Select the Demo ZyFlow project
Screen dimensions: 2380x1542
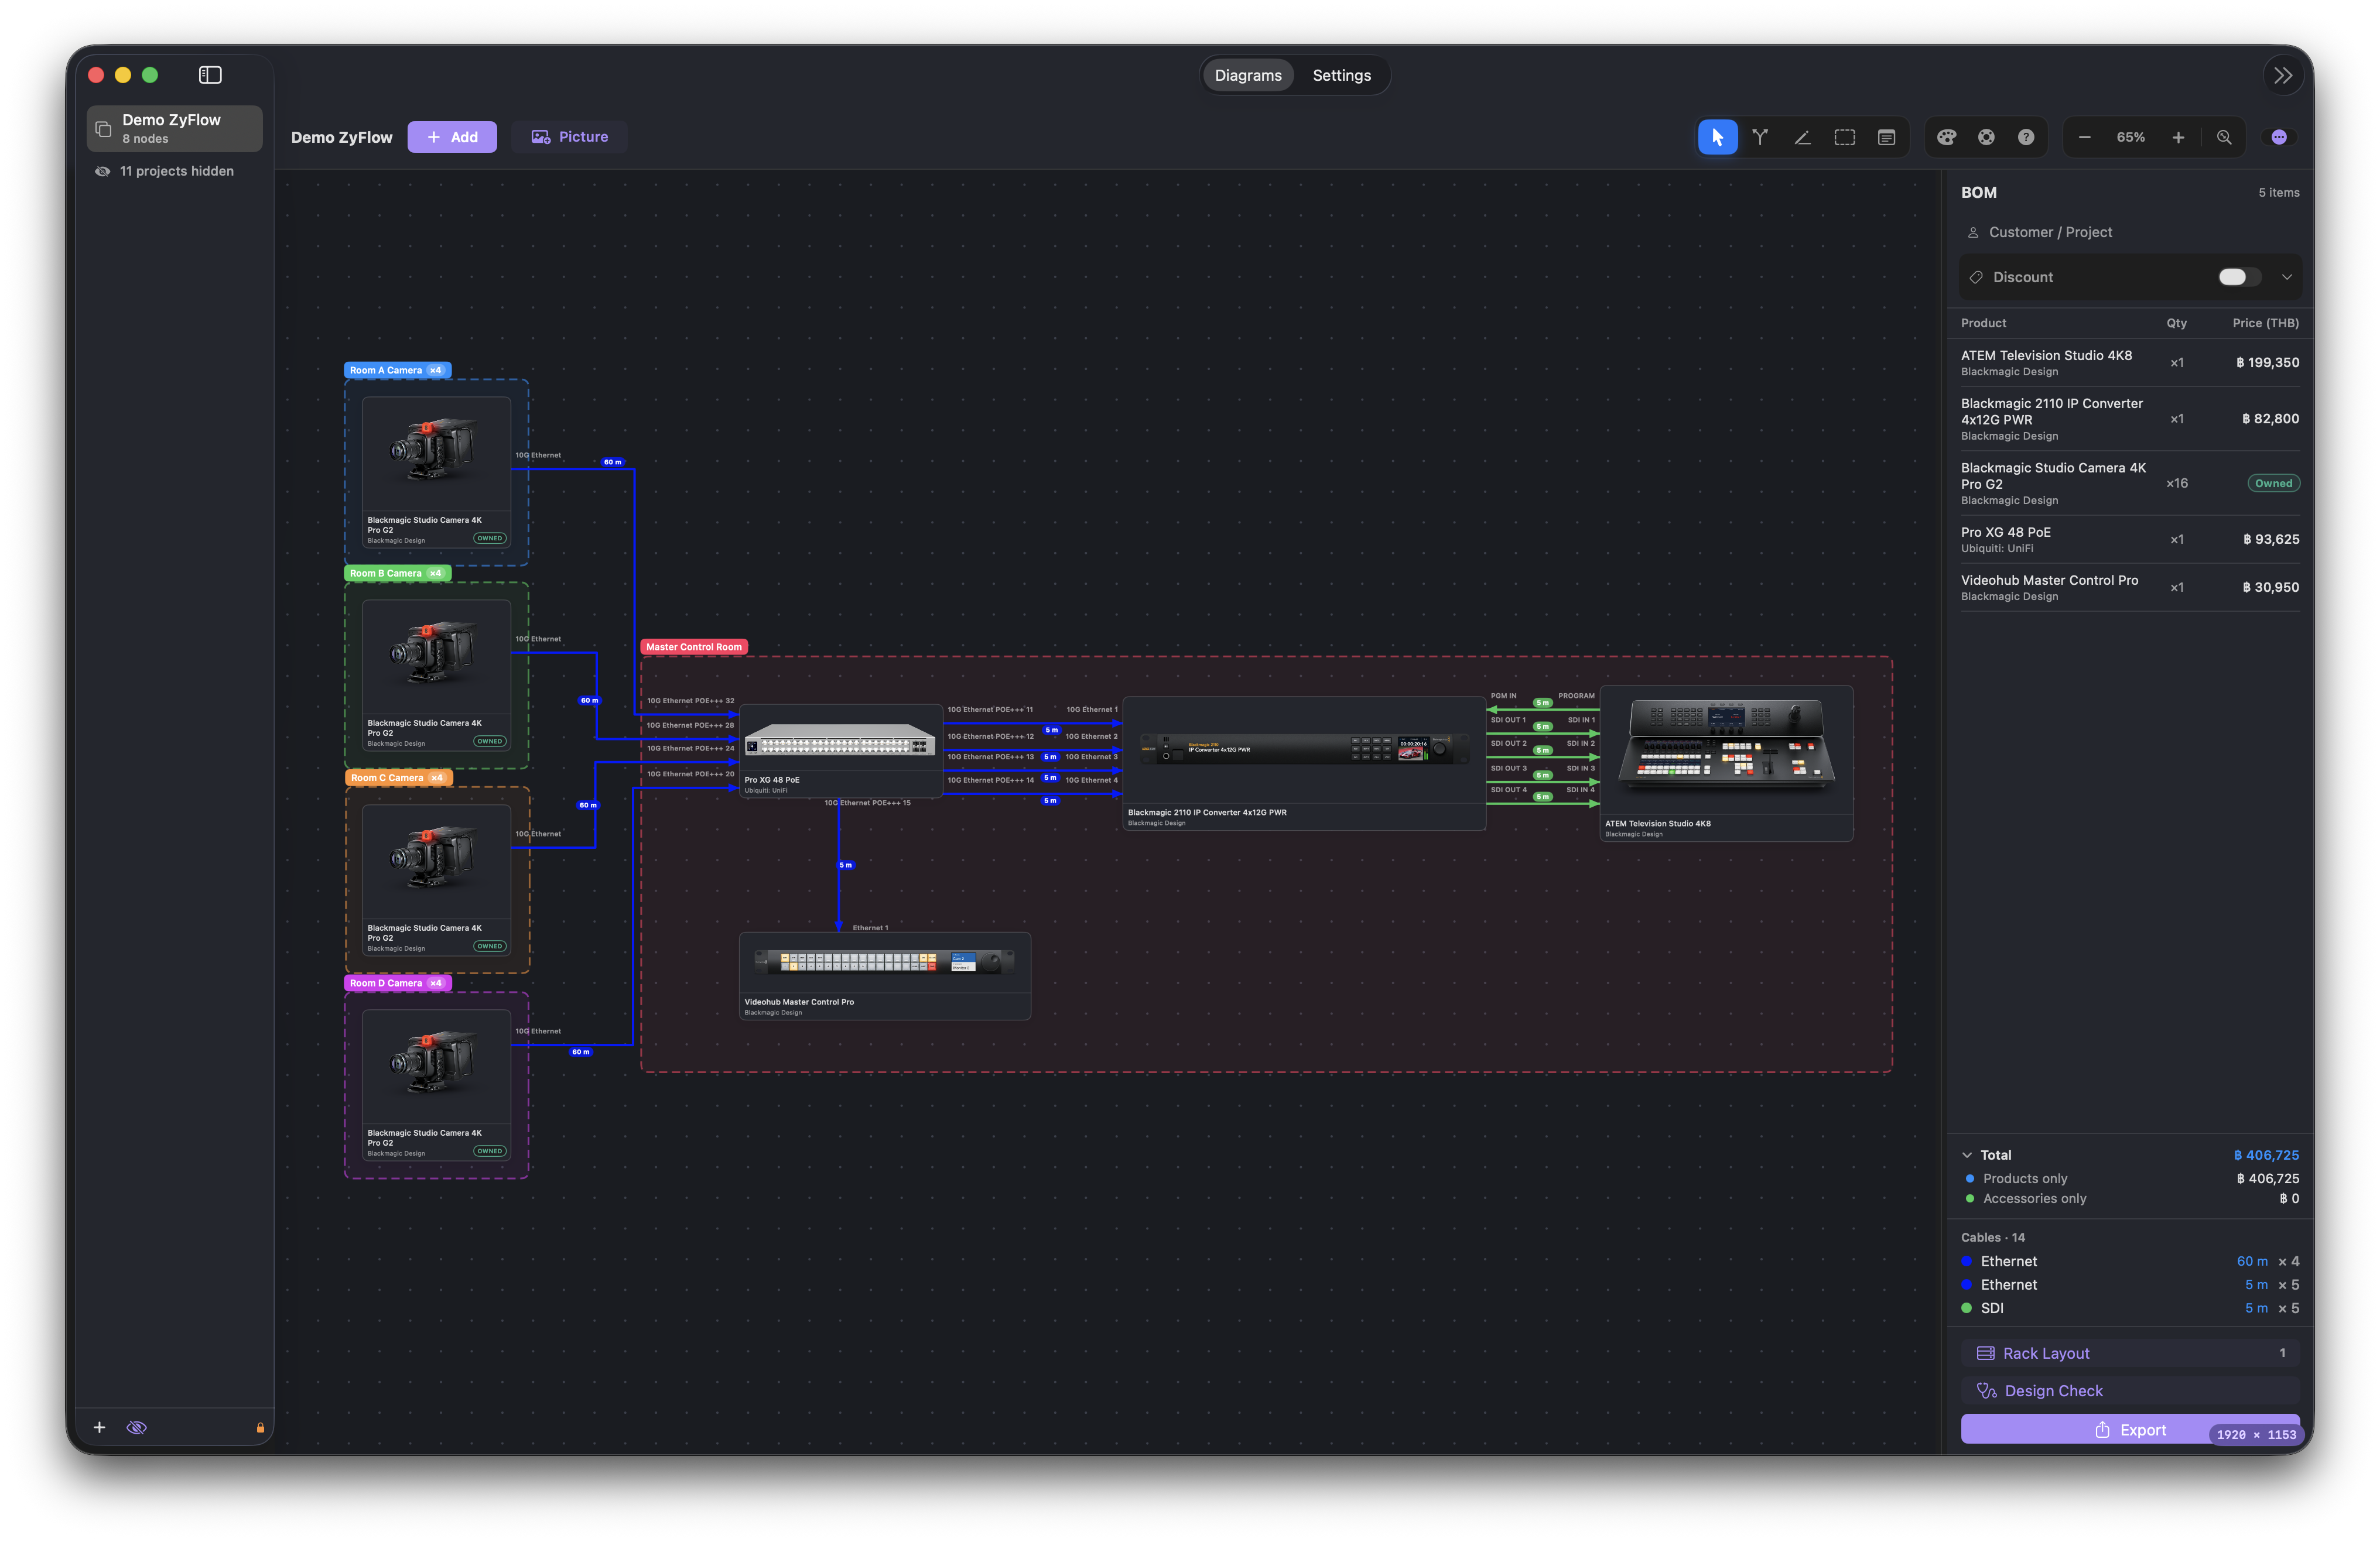click(174, 128)
